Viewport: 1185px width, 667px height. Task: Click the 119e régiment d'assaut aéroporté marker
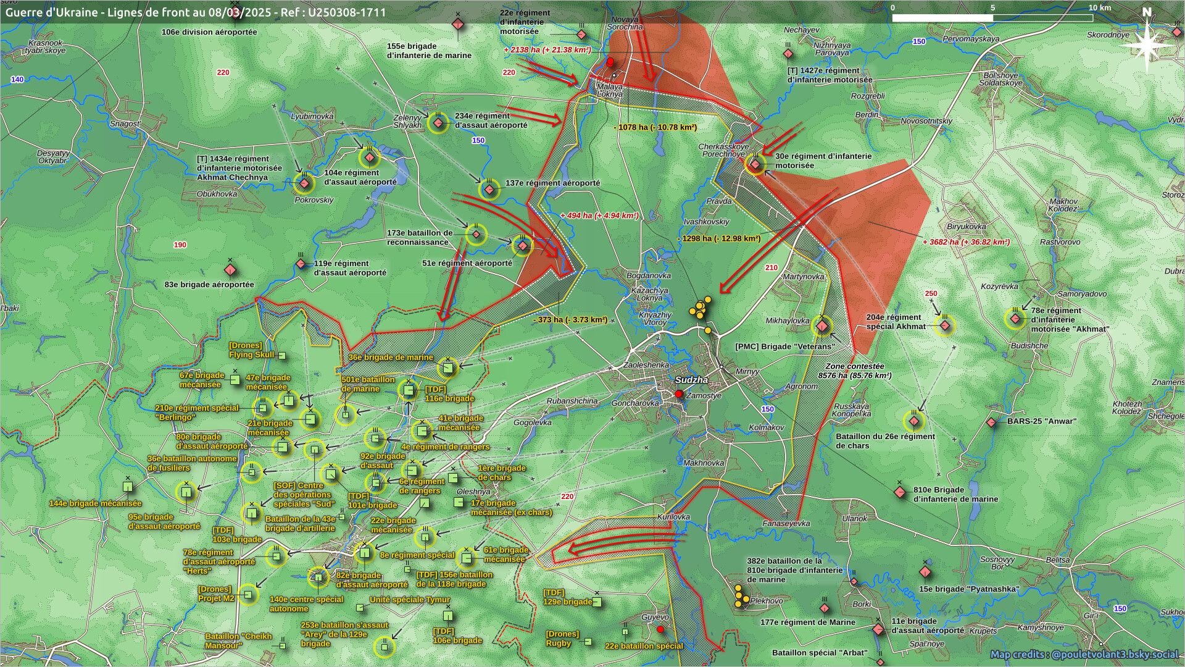pyautogui.click(x=301, y=264)
